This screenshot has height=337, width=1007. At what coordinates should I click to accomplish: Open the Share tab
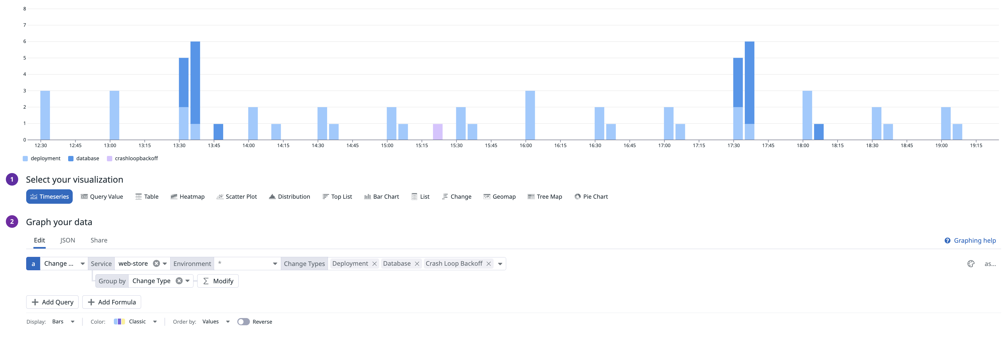[x=99, y=240]
